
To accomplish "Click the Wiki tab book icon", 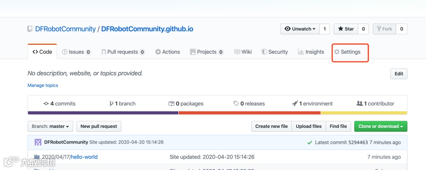I will click(237, 52).
